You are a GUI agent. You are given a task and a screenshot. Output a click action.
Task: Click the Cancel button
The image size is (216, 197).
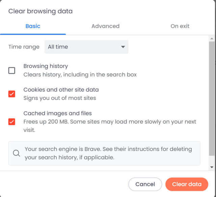pos(145,184)
